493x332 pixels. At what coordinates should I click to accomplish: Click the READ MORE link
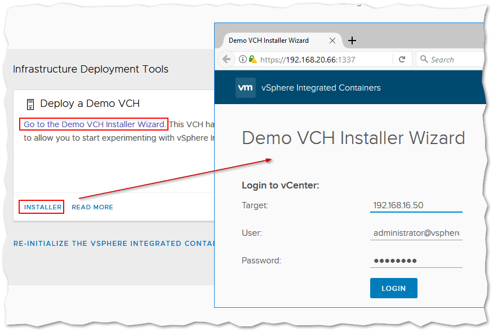click(x=92, y=207)
